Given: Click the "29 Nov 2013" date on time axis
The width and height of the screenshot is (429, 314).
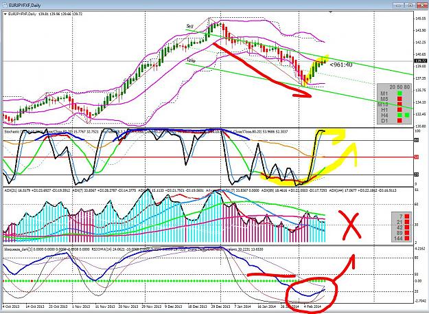Looking at the screenshot, I should pos(148,306).
